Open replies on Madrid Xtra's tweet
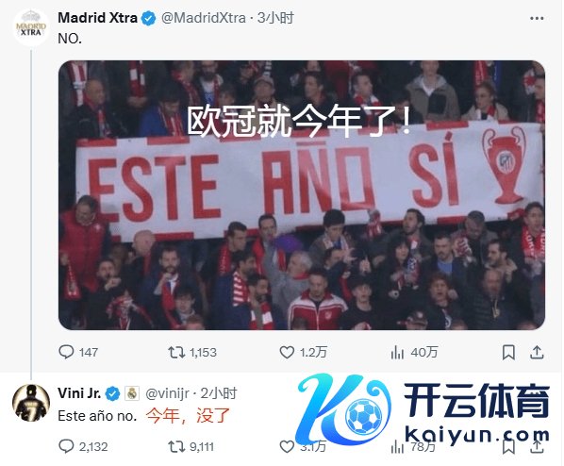 pos(78,352)
